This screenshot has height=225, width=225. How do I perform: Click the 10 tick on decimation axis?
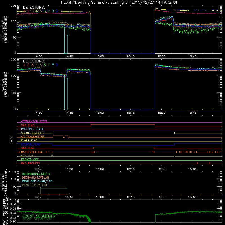[14, 186]
